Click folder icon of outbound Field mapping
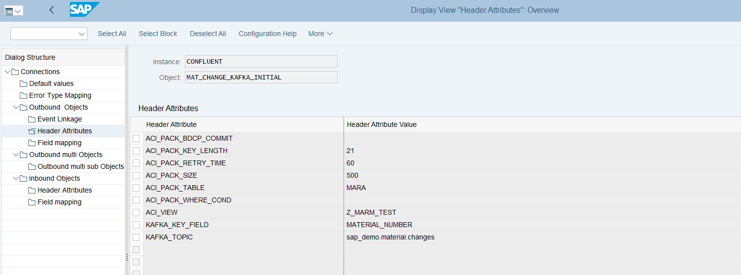 coord(32,143)
